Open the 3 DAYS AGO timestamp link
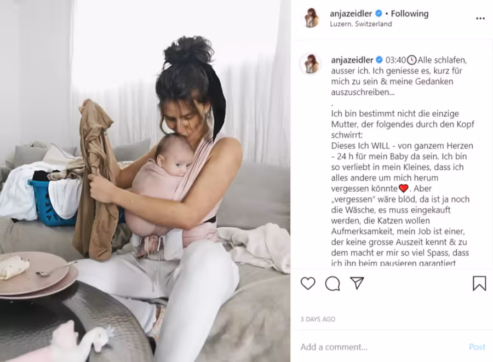Image resolution: width=493 pixels, height=362 pixels. (x=318, y=319)
